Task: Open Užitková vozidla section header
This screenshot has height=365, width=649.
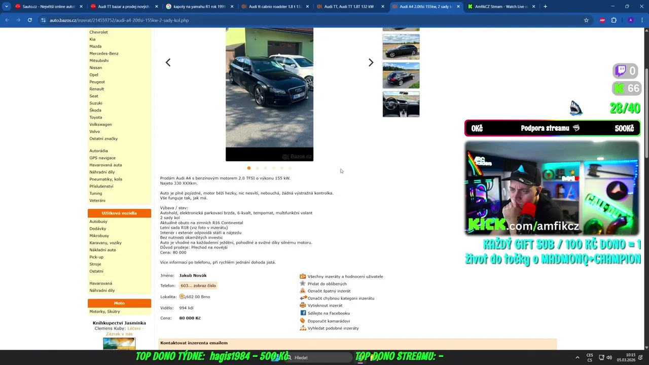Action: (119, 213)
